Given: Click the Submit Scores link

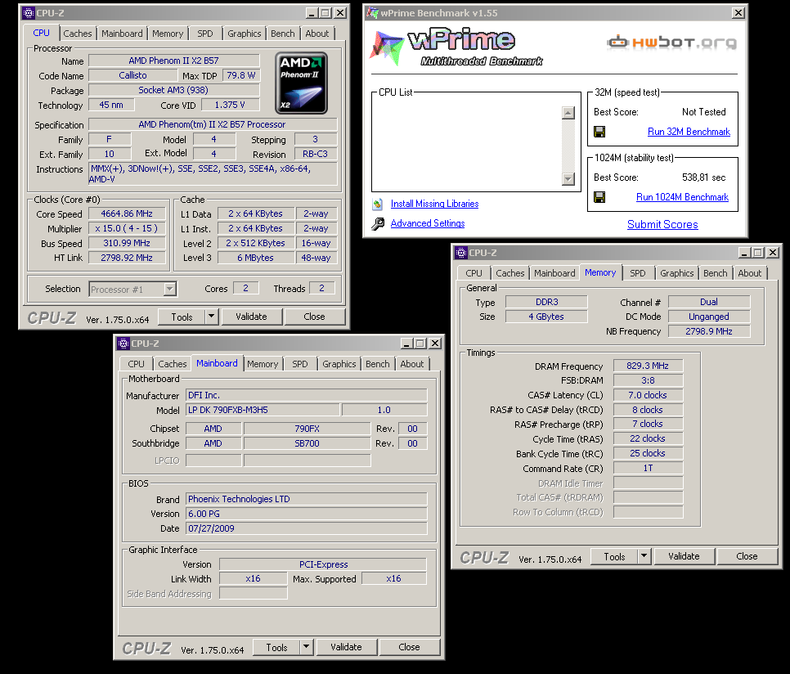Looking at the screenshot, I should click(x=662, y=225).
